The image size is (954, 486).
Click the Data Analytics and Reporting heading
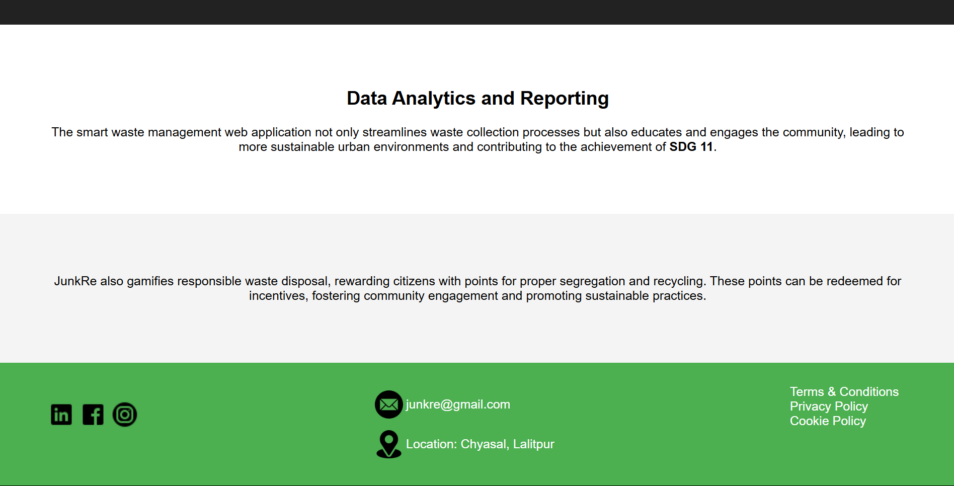(478, 98)
